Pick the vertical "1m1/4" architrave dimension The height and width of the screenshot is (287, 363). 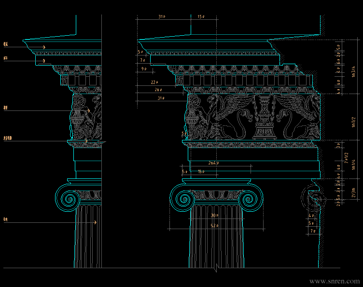coord(353,164)
